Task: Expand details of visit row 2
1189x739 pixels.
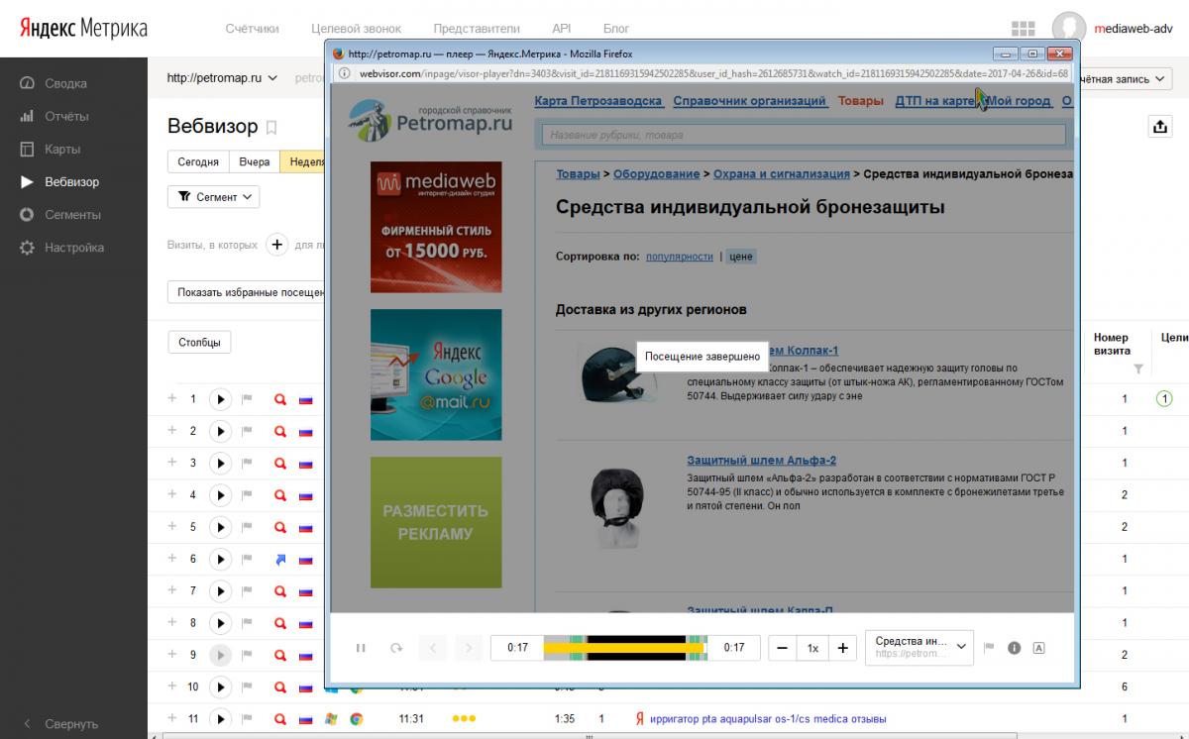Action: pyautogui.click(x=171, y=430)
